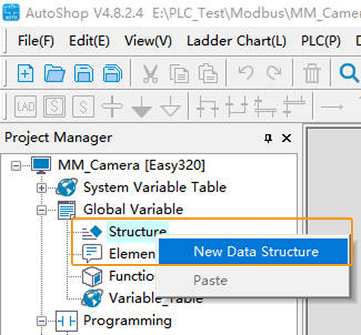361x335 pixels.
Task: Pin the Project Manager panel
Action: coord(268,138)
